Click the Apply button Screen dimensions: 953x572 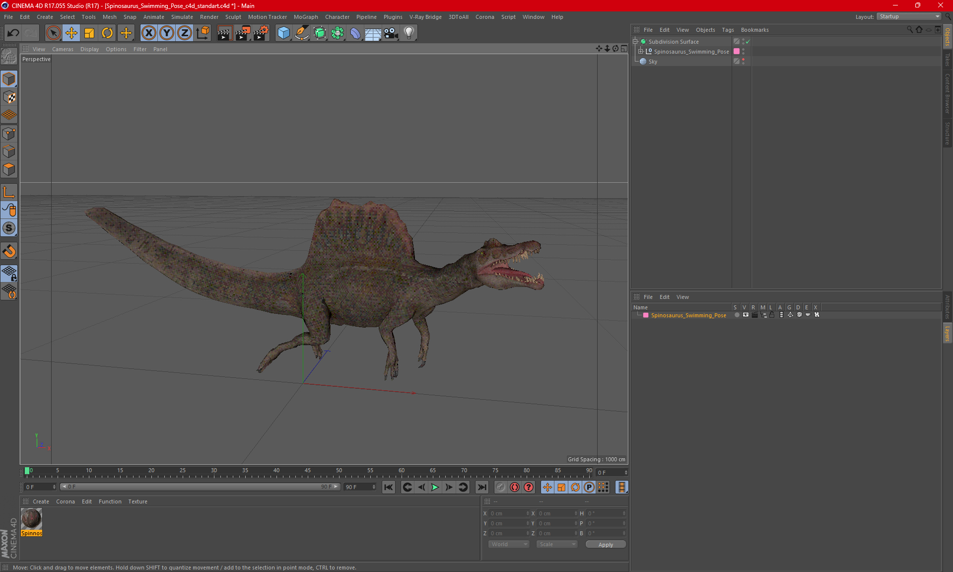click(x=606, y=545)
